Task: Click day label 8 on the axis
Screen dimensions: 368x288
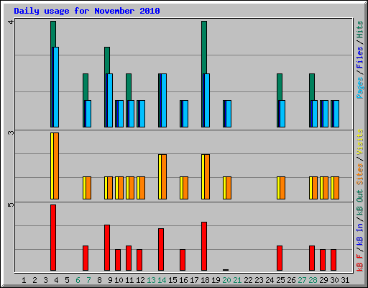Action: pyautogui.click(x=99, y=280)
